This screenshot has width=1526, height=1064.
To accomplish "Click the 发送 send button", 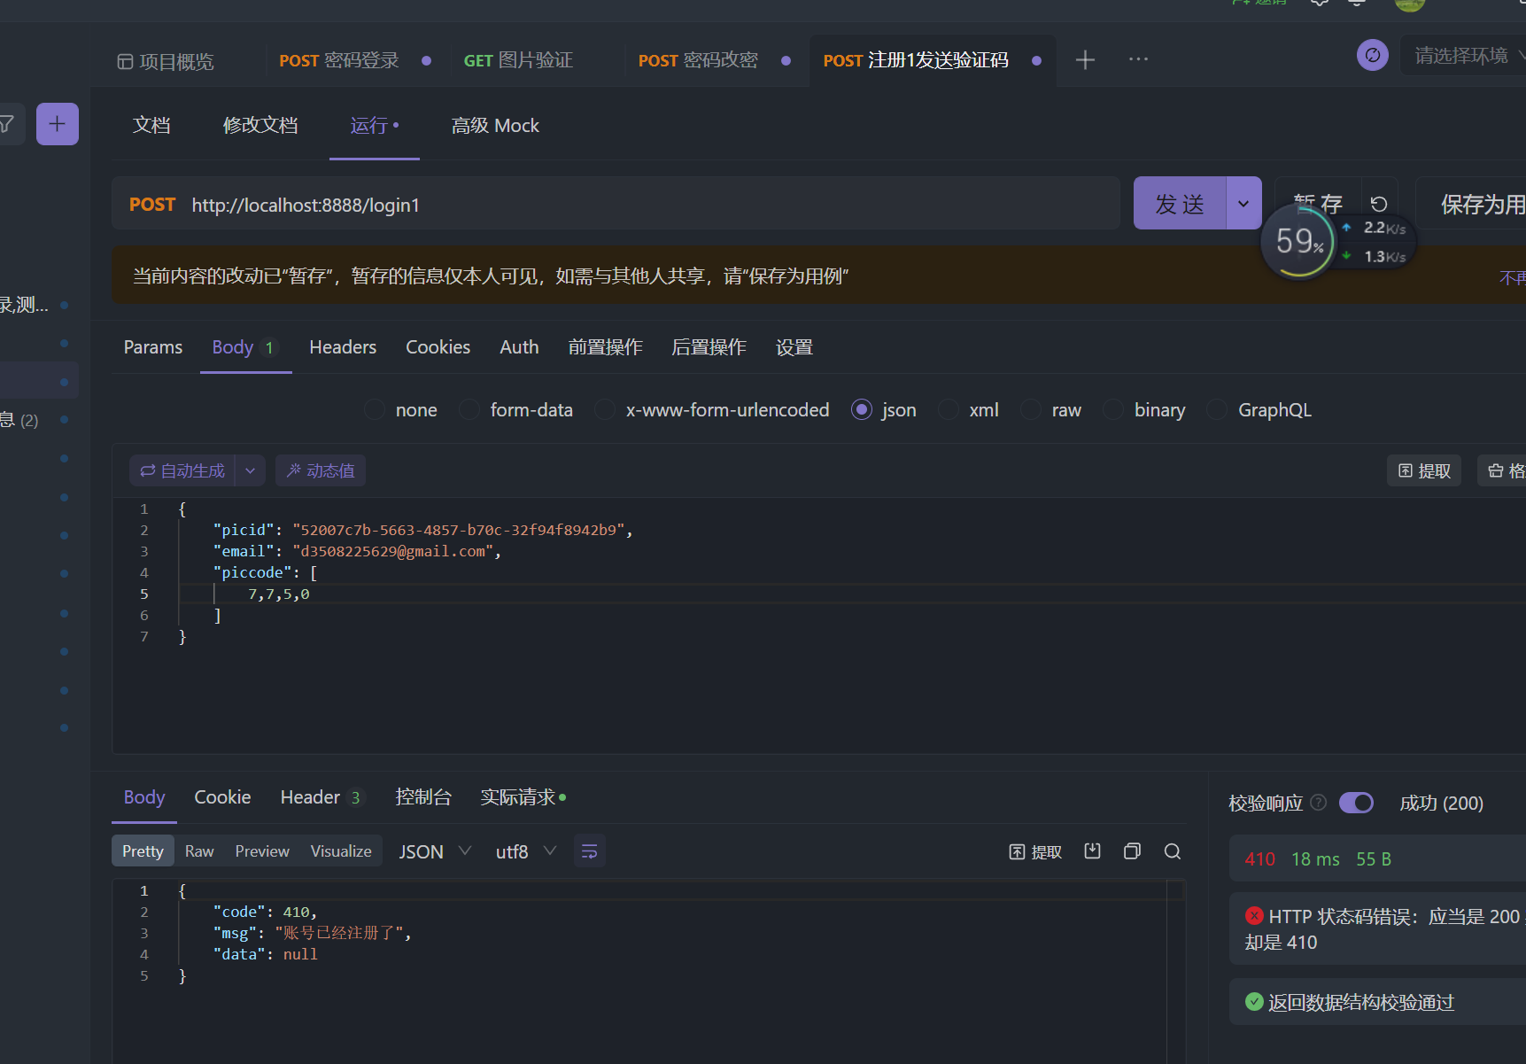I will pyautogui.click(x=1180, y=203).
